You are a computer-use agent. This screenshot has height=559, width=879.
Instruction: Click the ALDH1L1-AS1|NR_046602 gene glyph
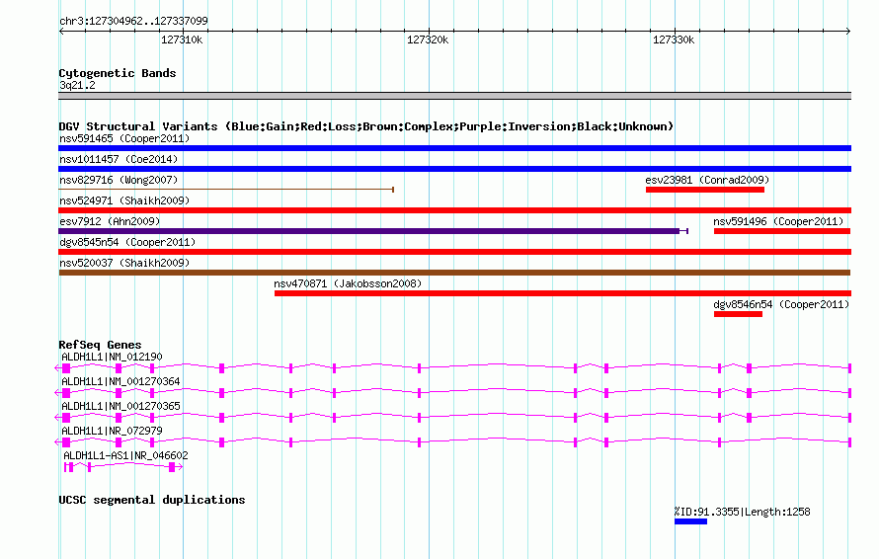(123, 467)
